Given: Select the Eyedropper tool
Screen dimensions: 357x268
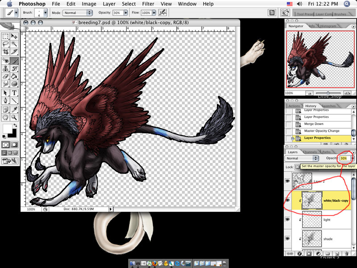Looking at the screenshot, I should [14, 109].
